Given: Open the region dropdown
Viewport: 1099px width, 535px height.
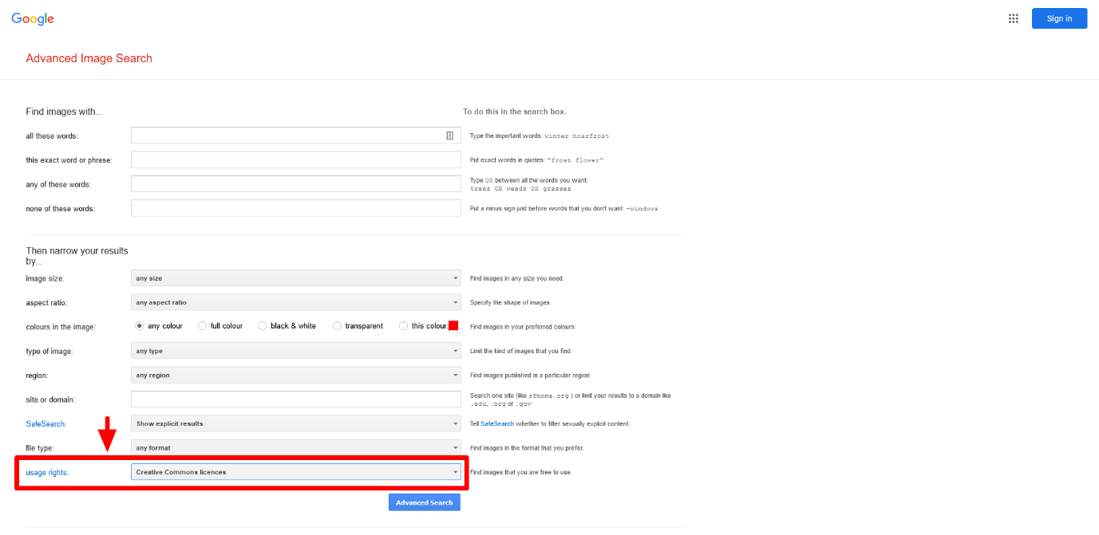Looking at the screenshot, I should (x=295, y=375).
